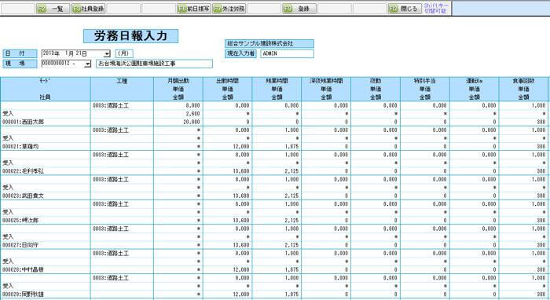
Task: Click the F9 登録 button
Action: (x=299, y=9)
